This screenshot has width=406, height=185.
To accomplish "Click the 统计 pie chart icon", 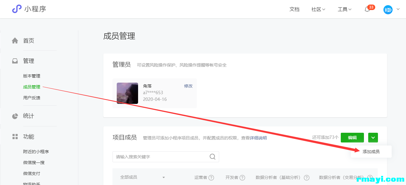I will pyautogui.click(x=15, y=116).
